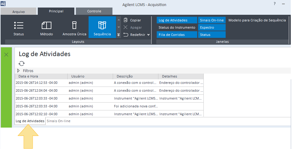This screenshot has width=292, height=149.
Task: Open Redefinir dropdown arrow
Action: (x=148, y=35)
